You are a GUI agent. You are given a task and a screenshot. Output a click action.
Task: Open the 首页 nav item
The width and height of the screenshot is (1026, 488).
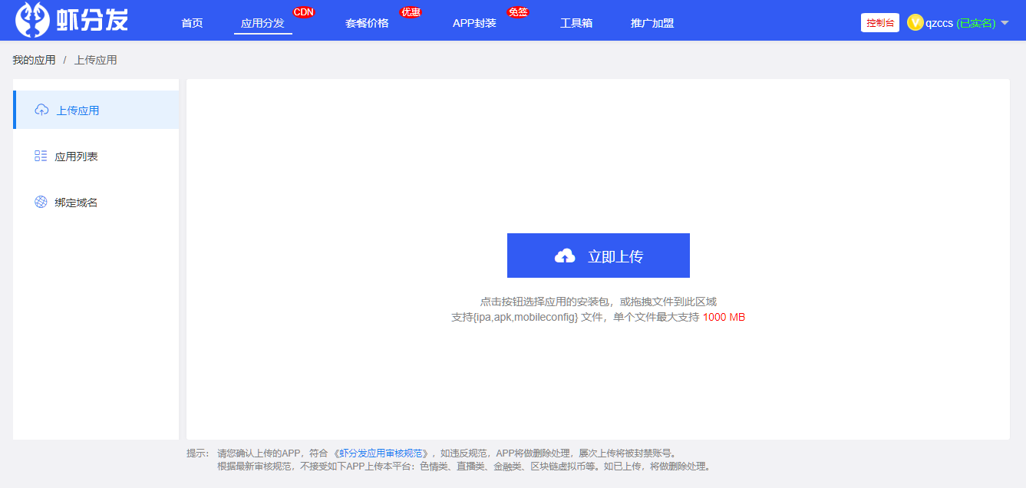(192, 23)
